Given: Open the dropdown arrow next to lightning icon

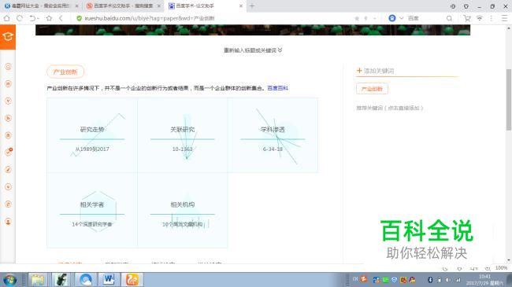Looking at the screenshot, I should [x=374, y=19].
